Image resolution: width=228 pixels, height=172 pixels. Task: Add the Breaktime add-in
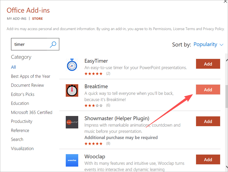pos(208,90)
